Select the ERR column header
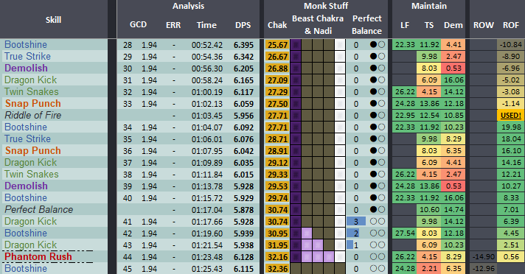This screenshot has height=274, width=525. click(173, 25)
